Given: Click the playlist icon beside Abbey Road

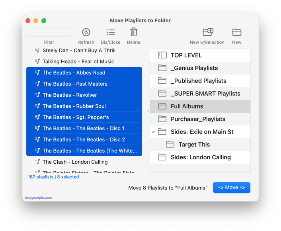Looking at the screenshot, I should click(x=37, y=72).
